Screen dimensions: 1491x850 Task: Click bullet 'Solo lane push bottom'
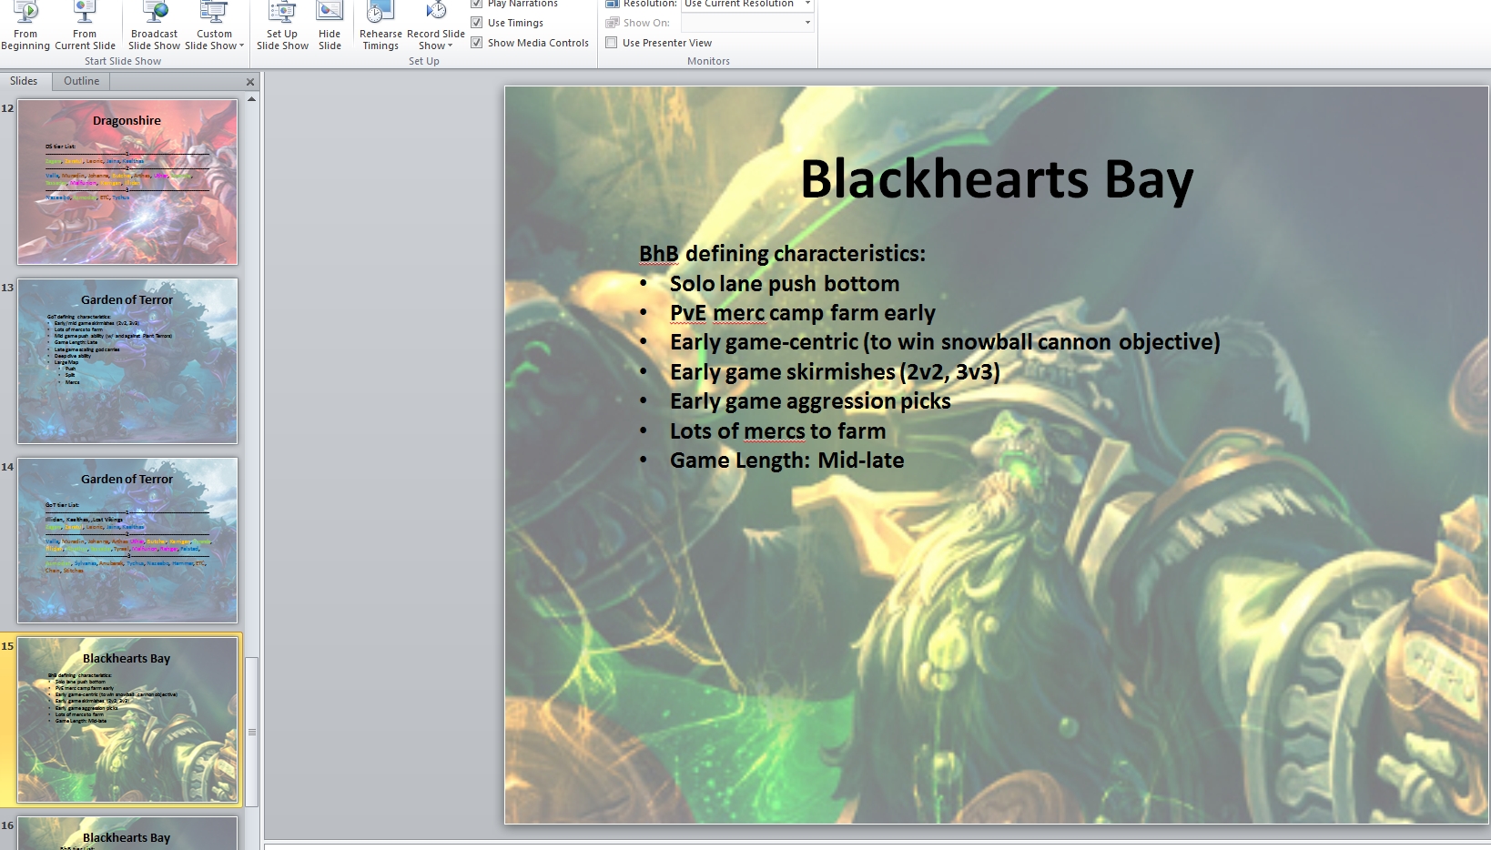pyautogui.click(x=785, y=284)
